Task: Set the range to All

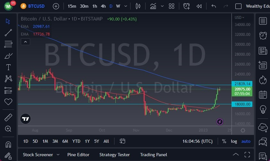Action: pos(106,141)
